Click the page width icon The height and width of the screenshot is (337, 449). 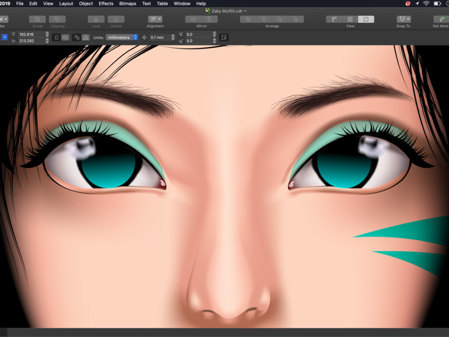point(13,34)
